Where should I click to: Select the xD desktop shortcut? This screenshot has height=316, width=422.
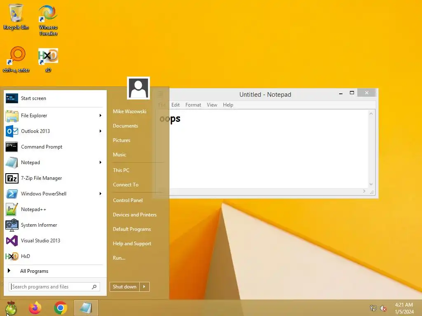48,60
